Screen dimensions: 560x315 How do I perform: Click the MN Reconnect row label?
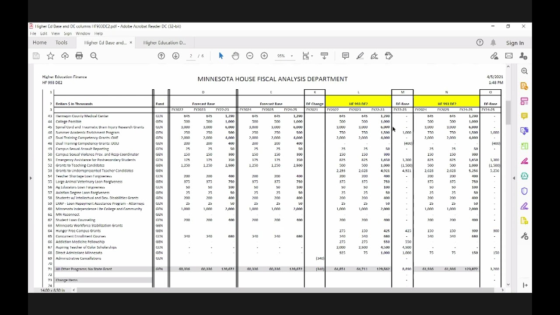pos(67,214)
